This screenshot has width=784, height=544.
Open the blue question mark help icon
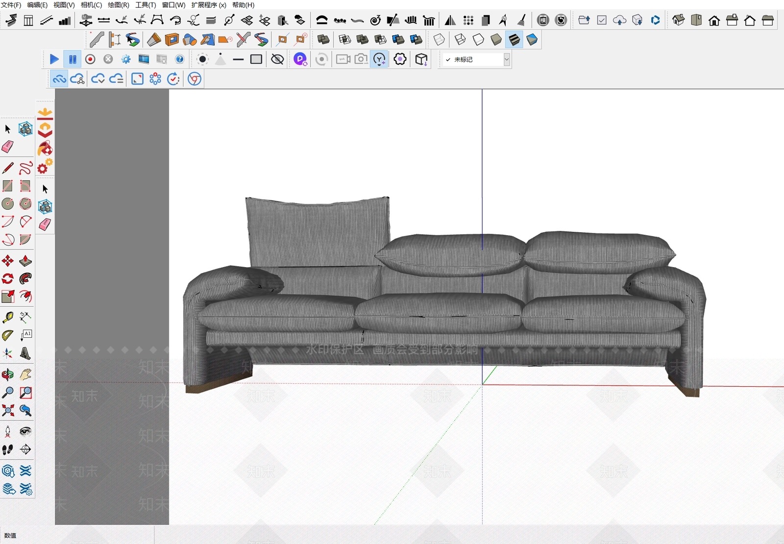point(180,59)
